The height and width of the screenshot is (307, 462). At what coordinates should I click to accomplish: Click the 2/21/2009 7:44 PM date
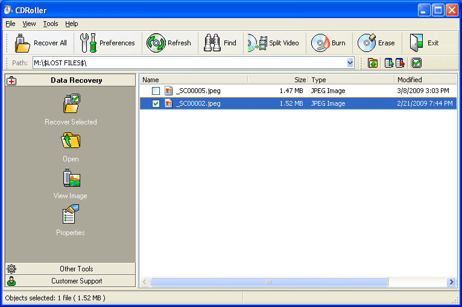tap(425, 103)
